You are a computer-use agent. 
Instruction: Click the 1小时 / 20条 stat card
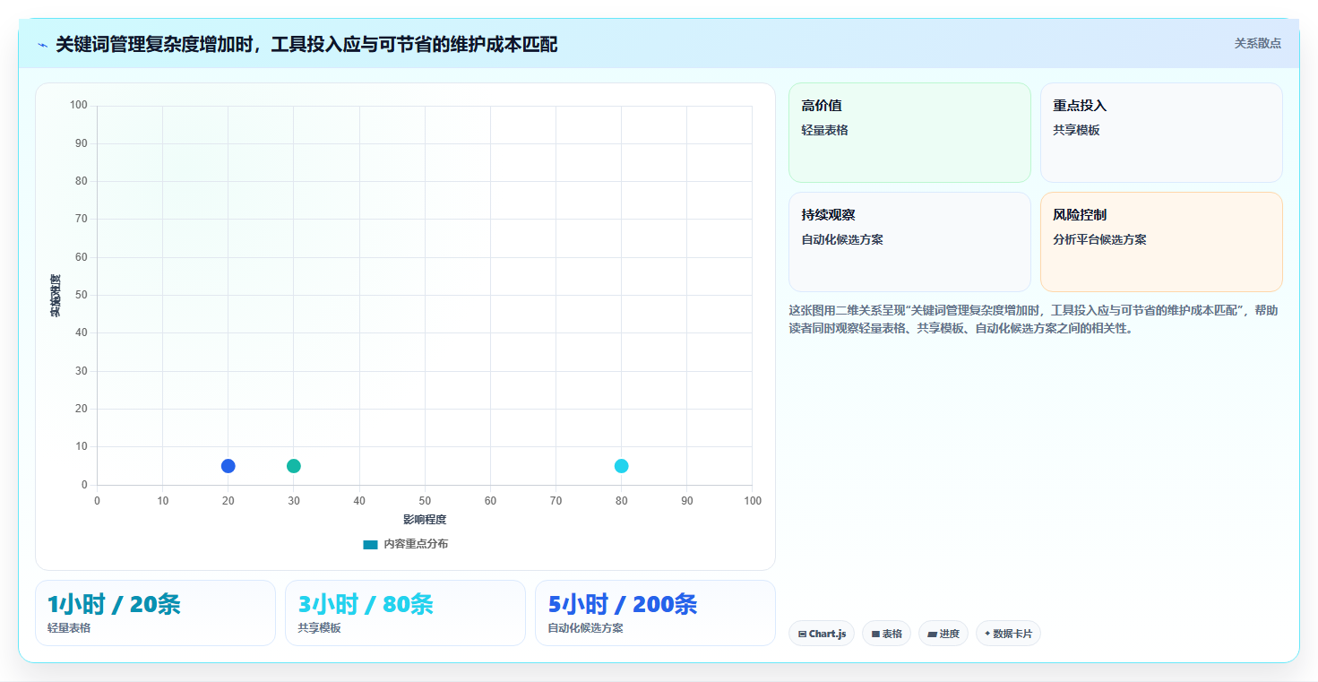pyautogui.click(x=155, y=613)
